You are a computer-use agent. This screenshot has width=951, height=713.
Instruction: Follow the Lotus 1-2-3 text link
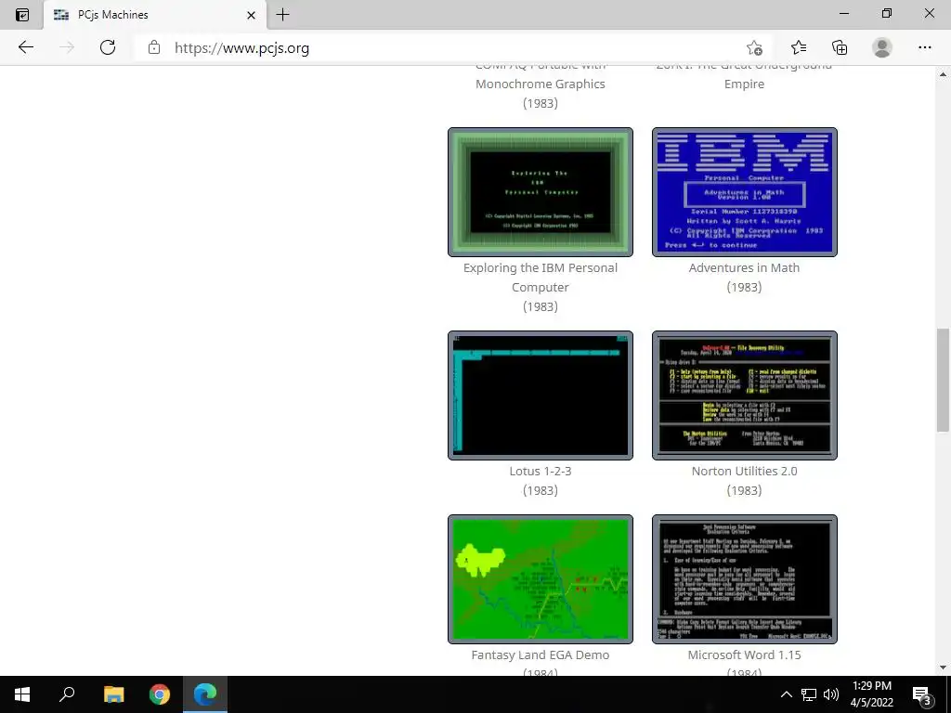pos(541,471)
